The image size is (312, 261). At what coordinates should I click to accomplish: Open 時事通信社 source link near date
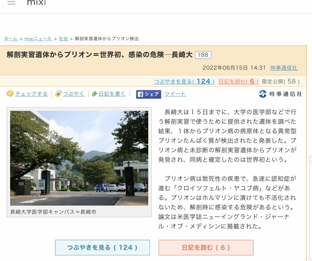pos(284,68)
